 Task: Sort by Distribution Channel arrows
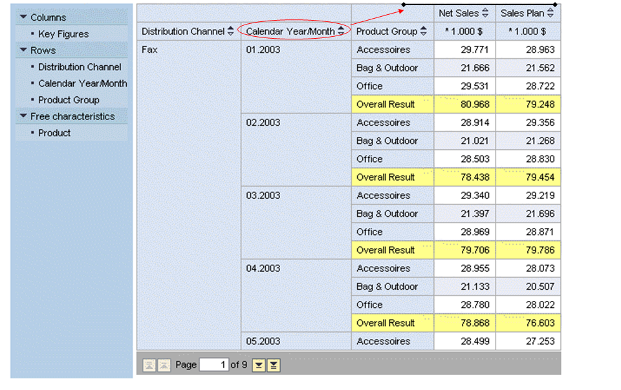230,31
